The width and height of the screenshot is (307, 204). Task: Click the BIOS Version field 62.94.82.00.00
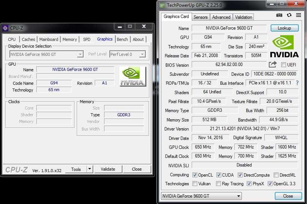[229, 64]
